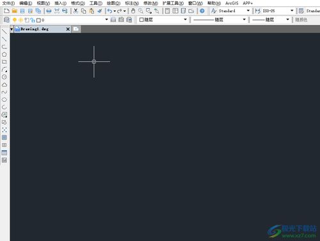Activate the Match Properties brush
Screen dimensions: 320x241
100,11
